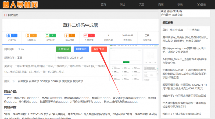
Task: Click the red 网站直达 button
Action: [99, 49]
